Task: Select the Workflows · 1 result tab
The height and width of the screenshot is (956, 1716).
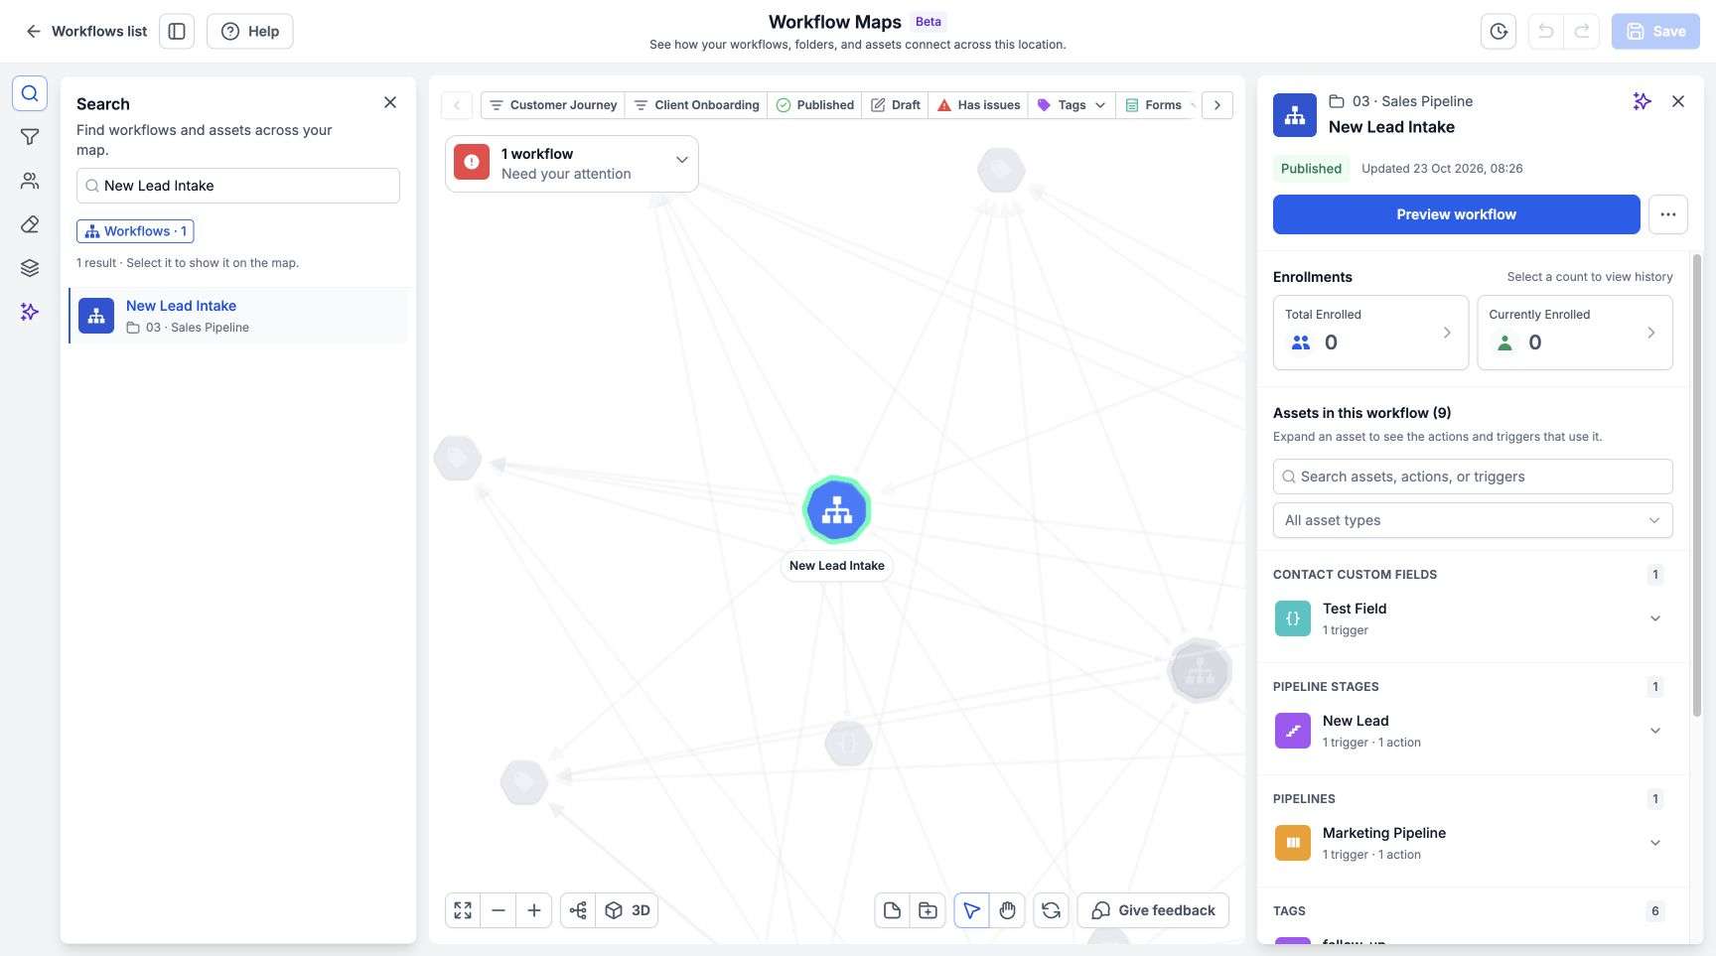Action: (135, 231)
